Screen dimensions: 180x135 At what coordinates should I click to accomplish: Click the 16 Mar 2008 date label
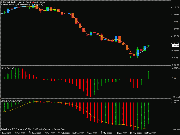click(136, 133)
